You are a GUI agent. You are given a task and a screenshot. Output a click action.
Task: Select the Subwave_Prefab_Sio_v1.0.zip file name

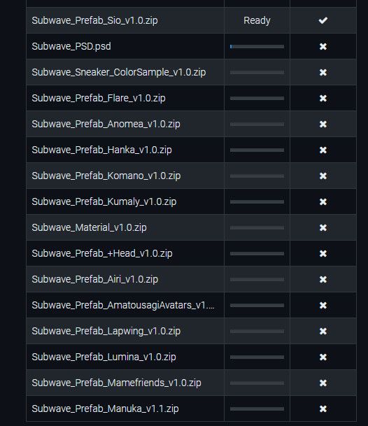point(94,20)
